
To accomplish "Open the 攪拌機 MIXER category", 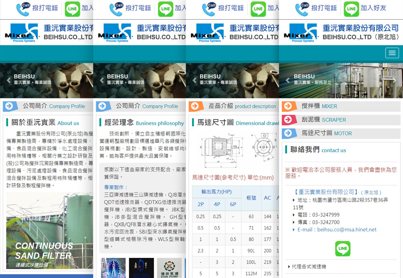I will [x=341, y=106].
